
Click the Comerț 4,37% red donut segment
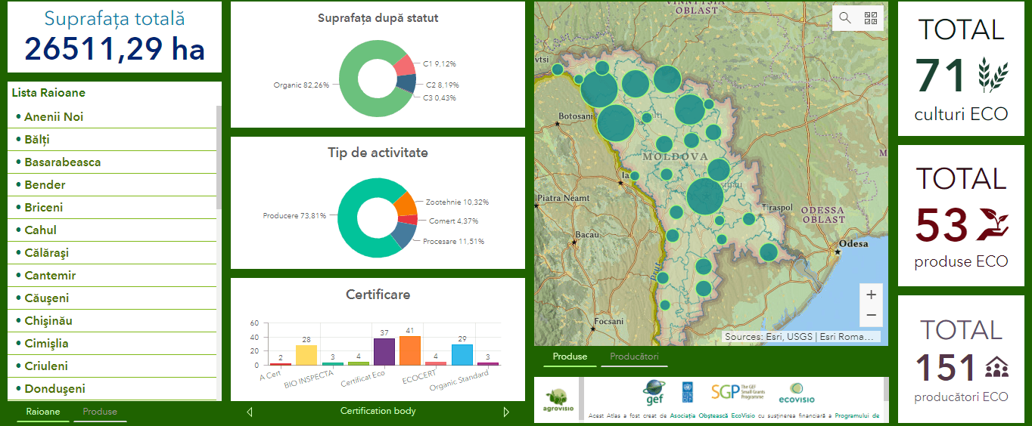coord(408,220)
